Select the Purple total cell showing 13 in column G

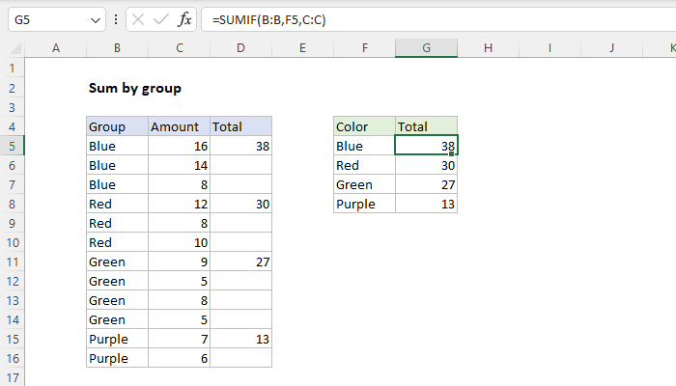pyautogui.click(x=426, y=204)
